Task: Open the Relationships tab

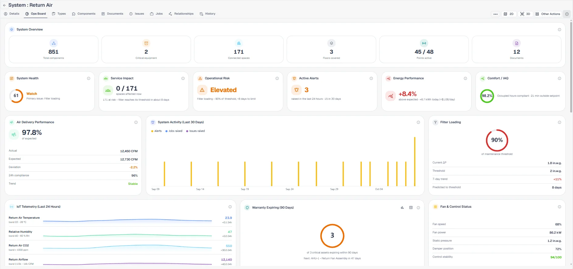Action: (181, 14)
